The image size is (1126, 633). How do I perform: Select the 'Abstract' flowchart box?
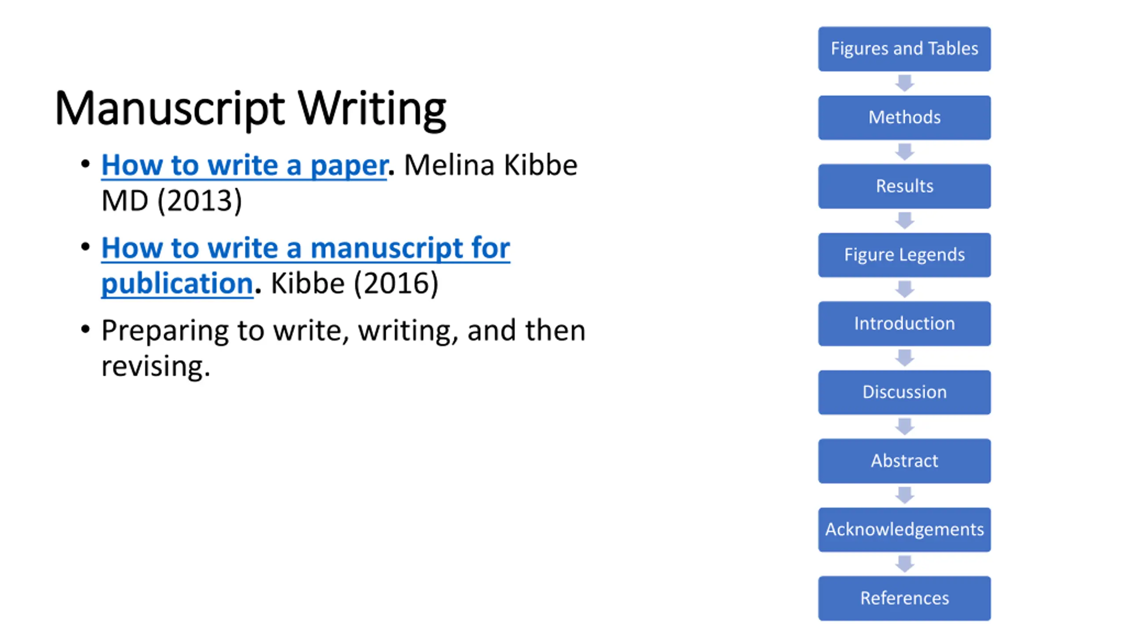pyautogui.click(x=904, y=461)
